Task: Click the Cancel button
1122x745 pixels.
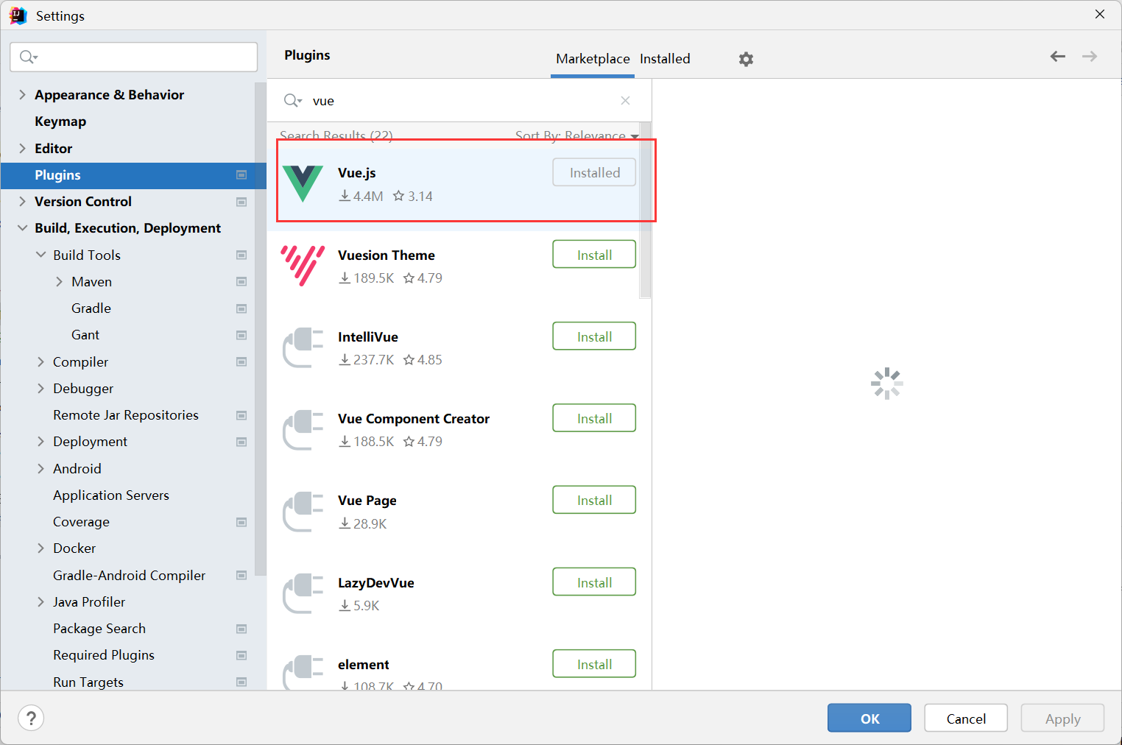Action: pos(966,718)
